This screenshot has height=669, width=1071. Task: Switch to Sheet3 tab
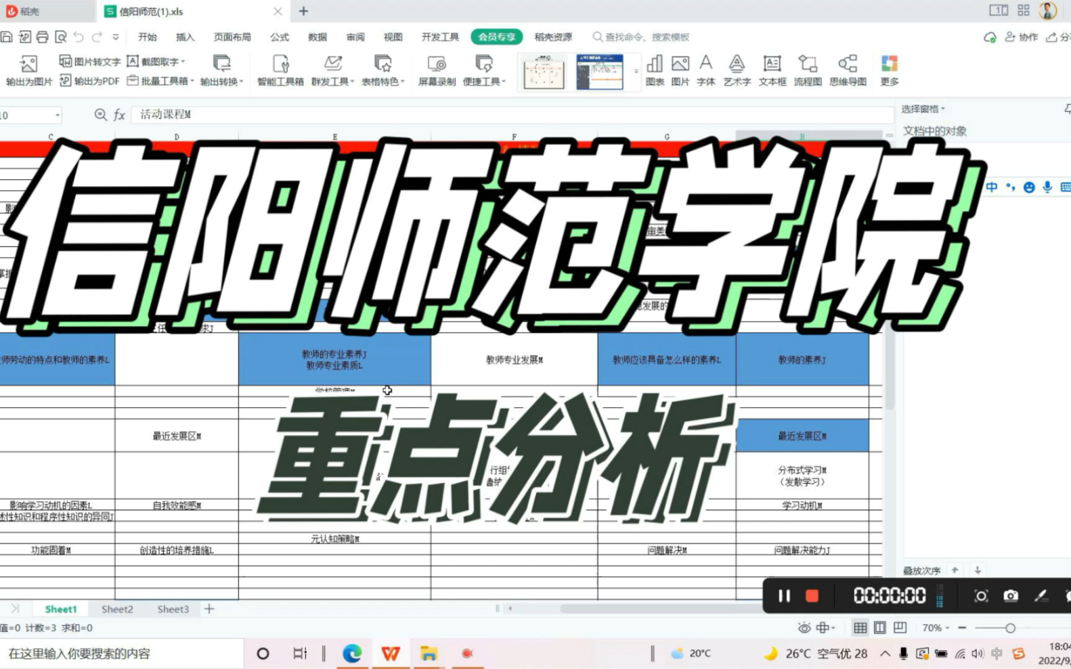point(173,609)
